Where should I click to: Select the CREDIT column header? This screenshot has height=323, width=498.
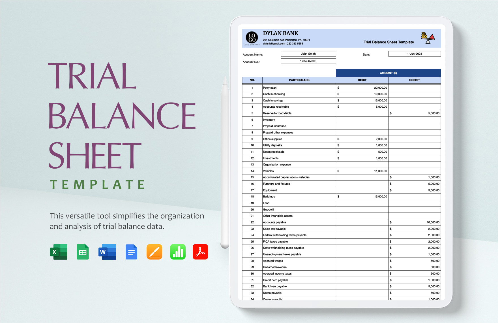pyautogui.click(x=415, y=80)
